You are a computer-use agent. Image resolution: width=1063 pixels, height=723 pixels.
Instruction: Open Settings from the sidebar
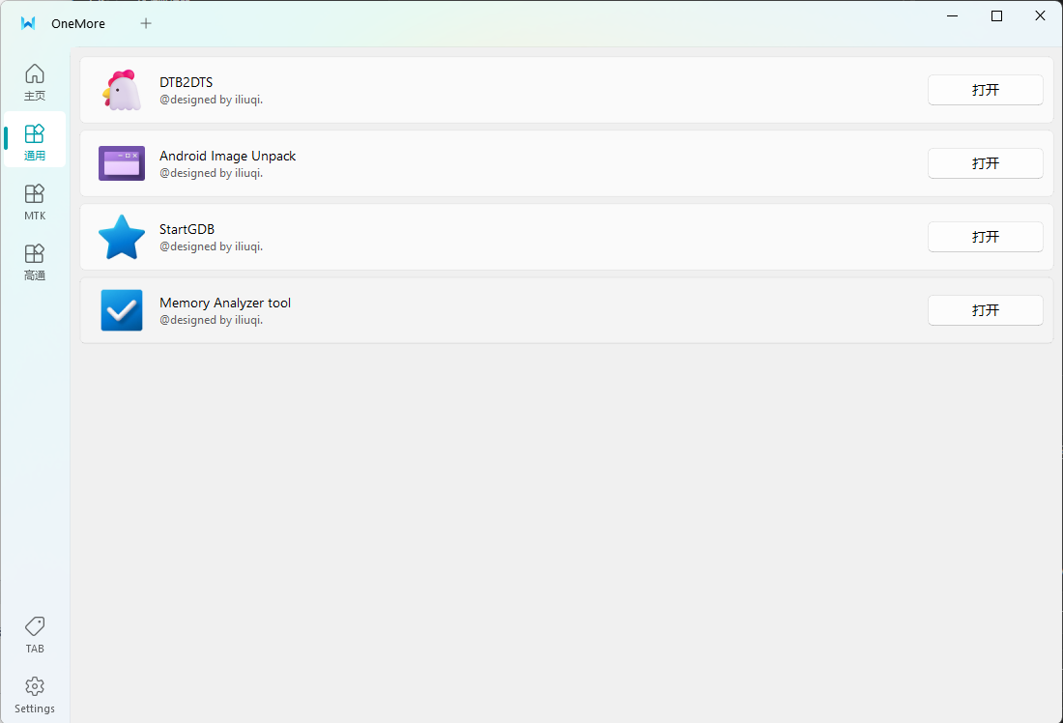(x=35, y=694)
